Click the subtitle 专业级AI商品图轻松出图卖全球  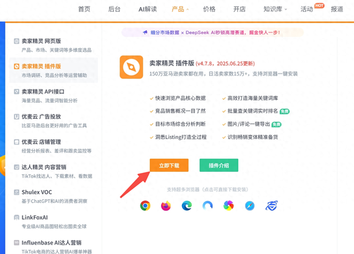(x=54, y=226)
